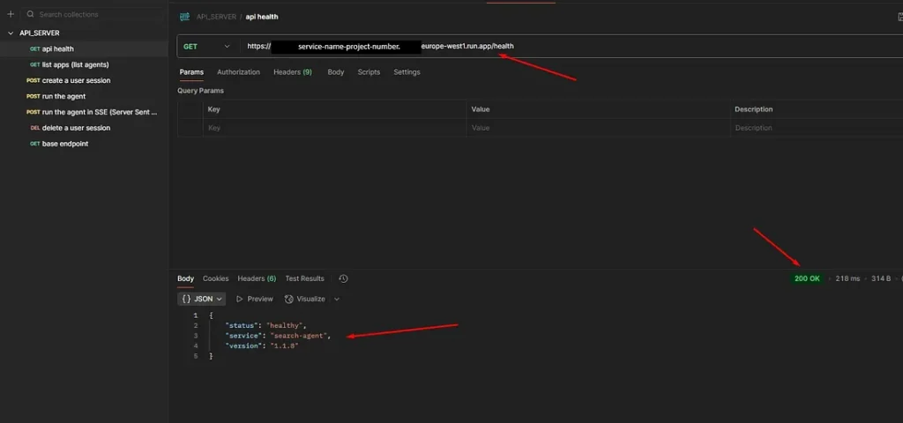
Task: Collapse the API_SERVER collection folder
Action: 11,33
